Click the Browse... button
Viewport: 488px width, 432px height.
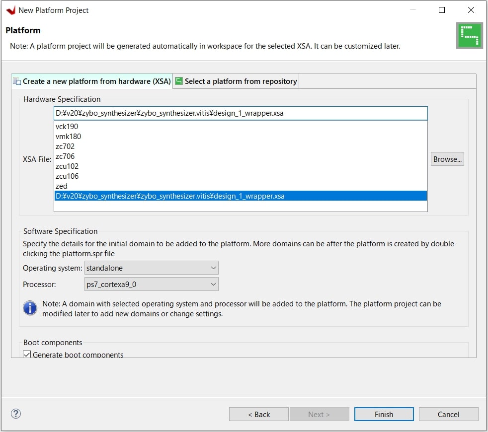[x=447, y=159]
